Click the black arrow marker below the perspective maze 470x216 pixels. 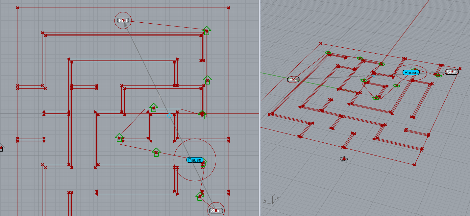pos(344,159)
